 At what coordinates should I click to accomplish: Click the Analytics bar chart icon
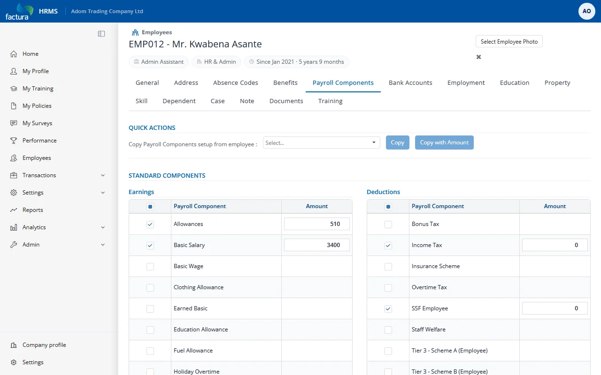(14, 227)
